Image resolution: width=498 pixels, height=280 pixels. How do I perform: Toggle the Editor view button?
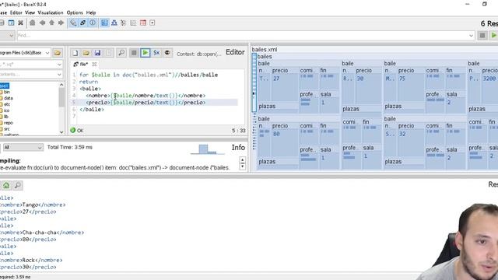(73, 23)
